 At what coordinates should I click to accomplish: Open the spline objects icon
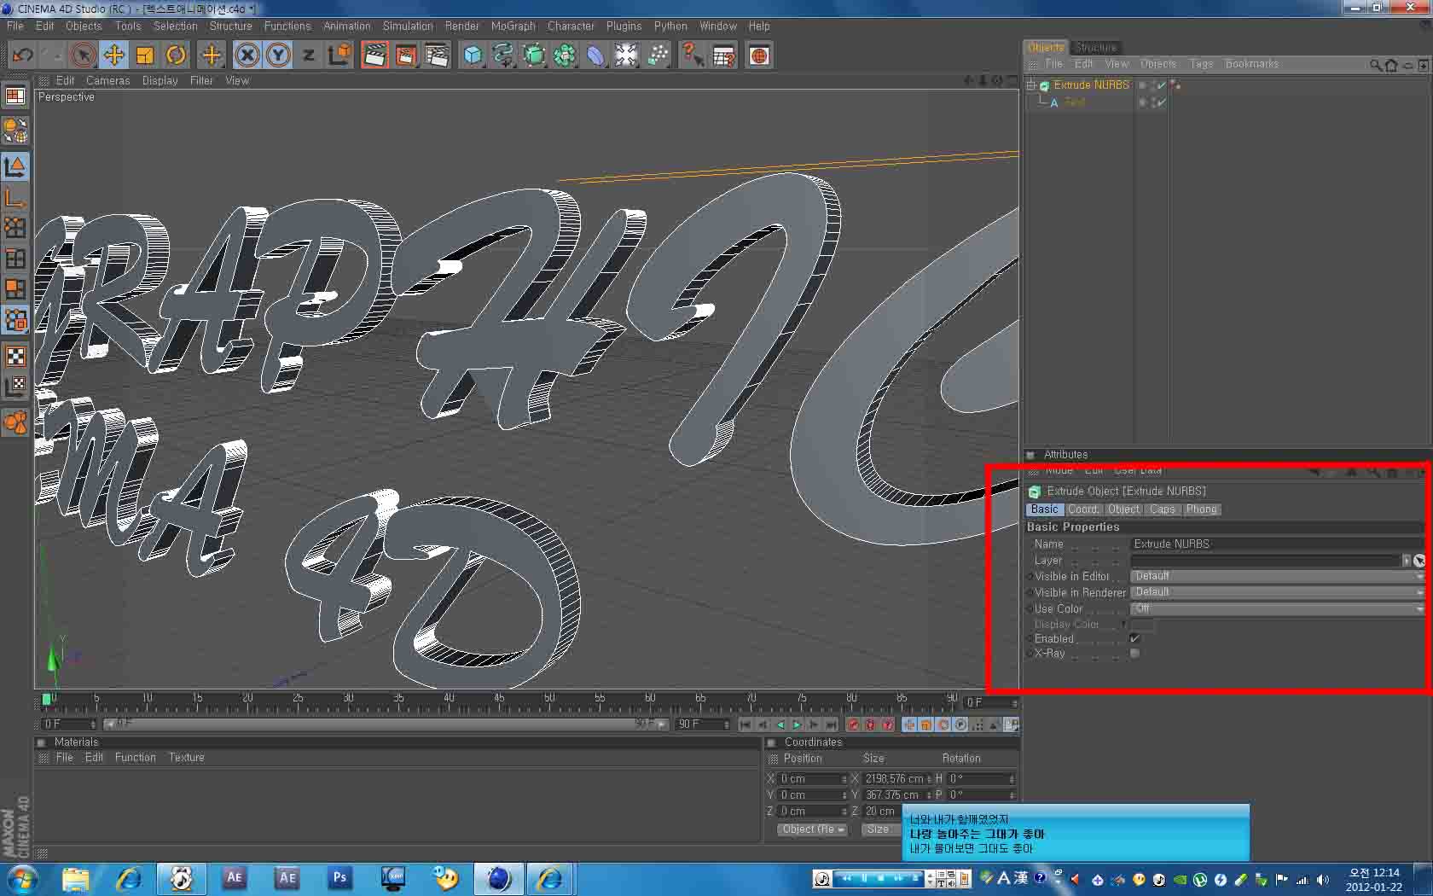(503, 55)
